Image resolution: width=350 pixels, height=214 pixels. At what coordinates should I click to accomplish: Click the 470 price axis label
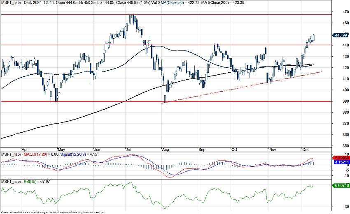[x=346, y=12]
